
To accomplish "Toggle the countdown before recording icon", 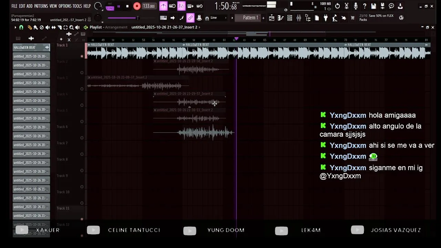I will pos(181,6).
